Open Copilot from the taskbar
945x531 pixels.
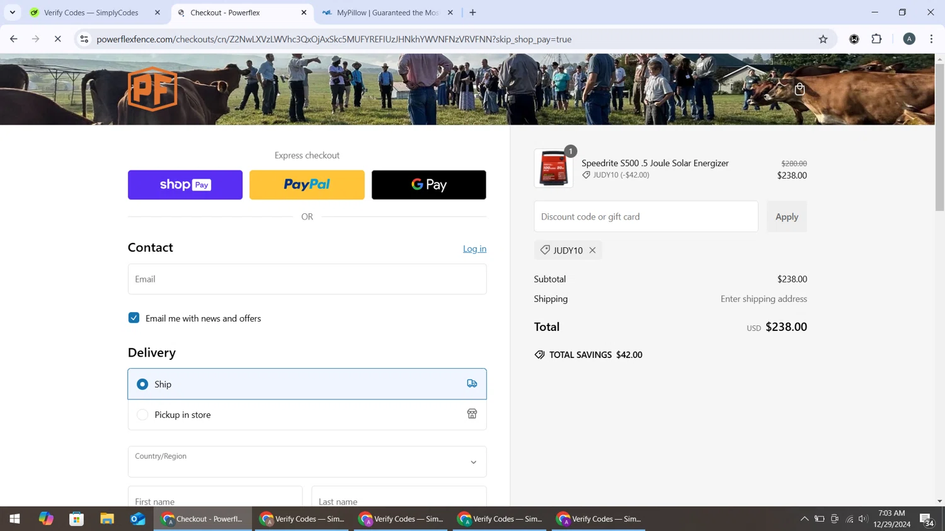(46, 518)
